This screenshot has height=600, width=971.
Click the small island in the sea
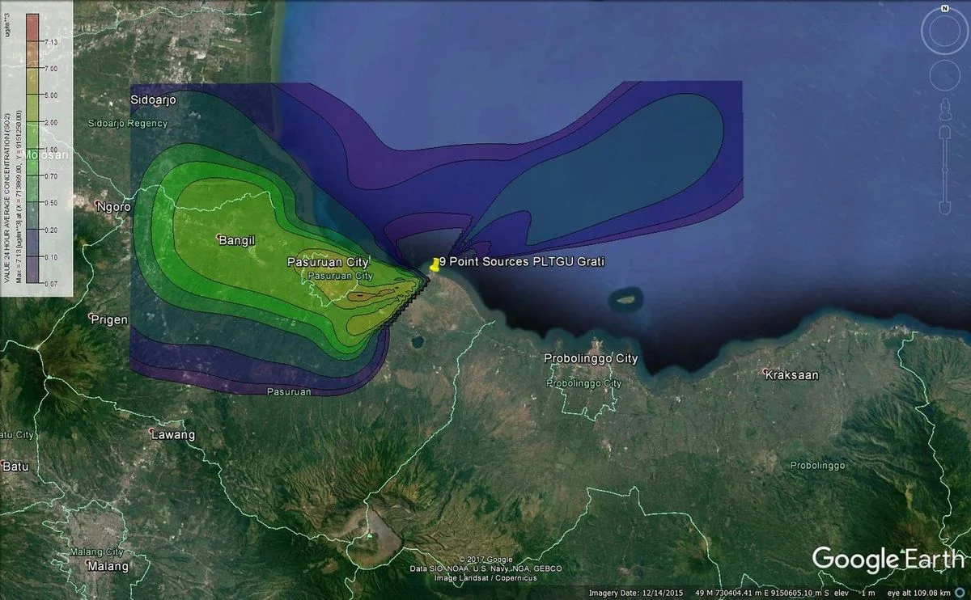point(622,300)
